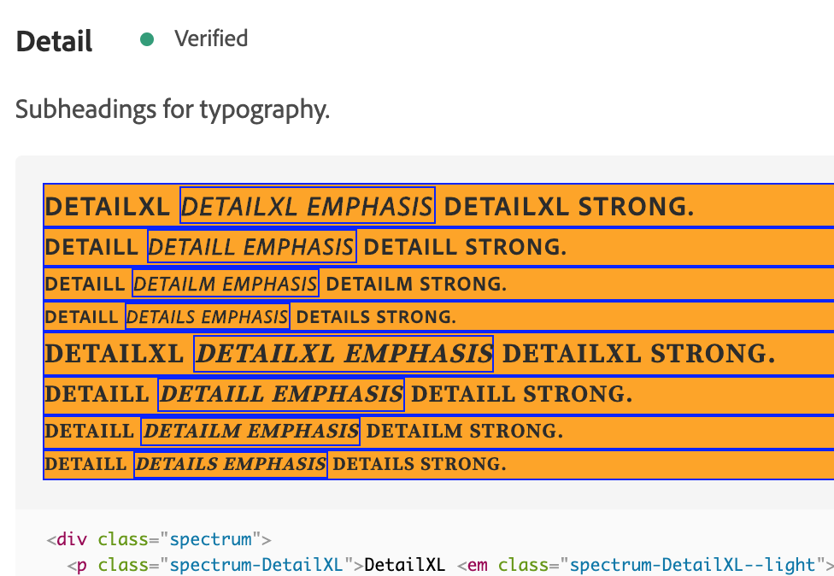The image size is (834, 576).
Task: Click the Detail heading
Action: (54, 41)
